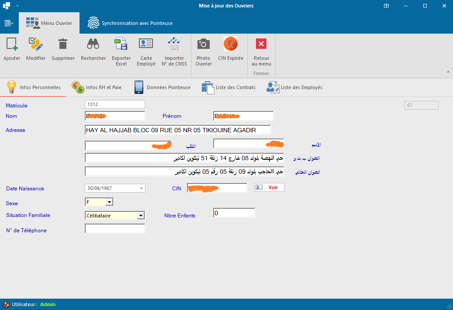Click the Ajouter icon to add worker

pyautogui.click(x=12, y=44)
